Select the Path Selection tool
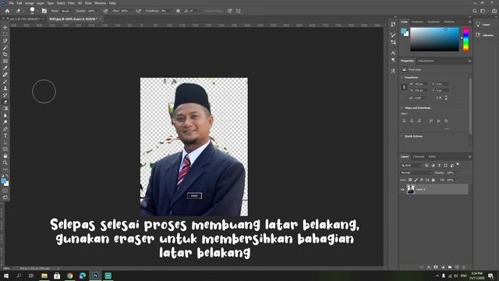Image resolution: width=499 pixels, height=281 pixels. tap(5, 142)
